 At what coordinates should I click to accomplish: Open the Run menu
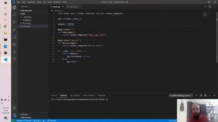(x=49, y=2)
